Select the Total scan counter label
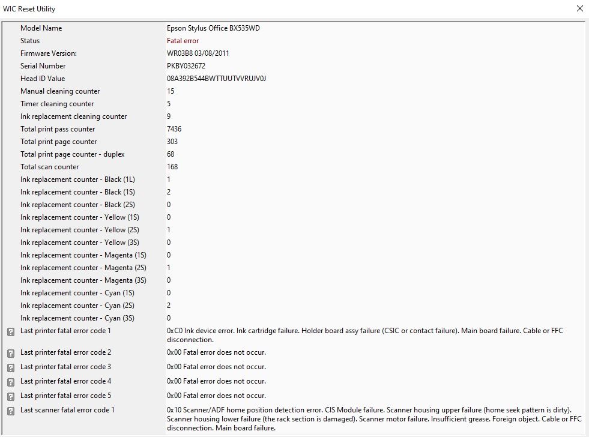Viewport: 589px width, 437px height. coord(49,167)
